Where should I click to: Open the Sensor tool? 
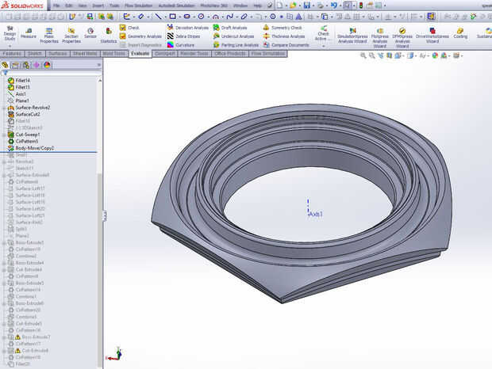tap(90, 33)
